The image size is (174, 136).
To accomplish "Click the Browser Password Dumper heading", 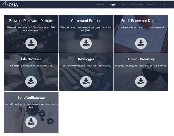I will click(x=31, y=21).
